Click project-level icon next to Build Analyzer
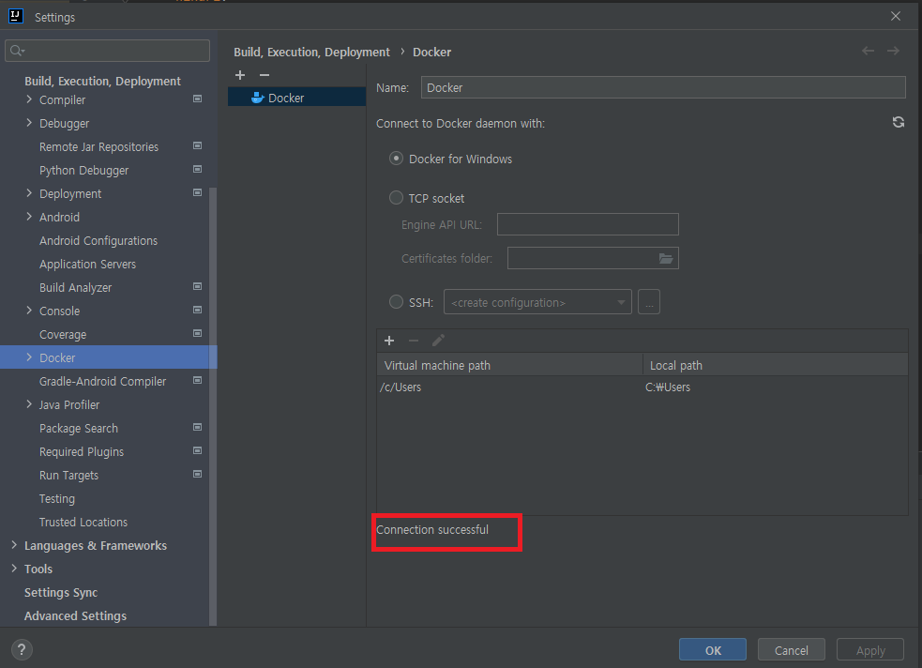This screenshot has width=922, height=668. (x=198, y=286)
